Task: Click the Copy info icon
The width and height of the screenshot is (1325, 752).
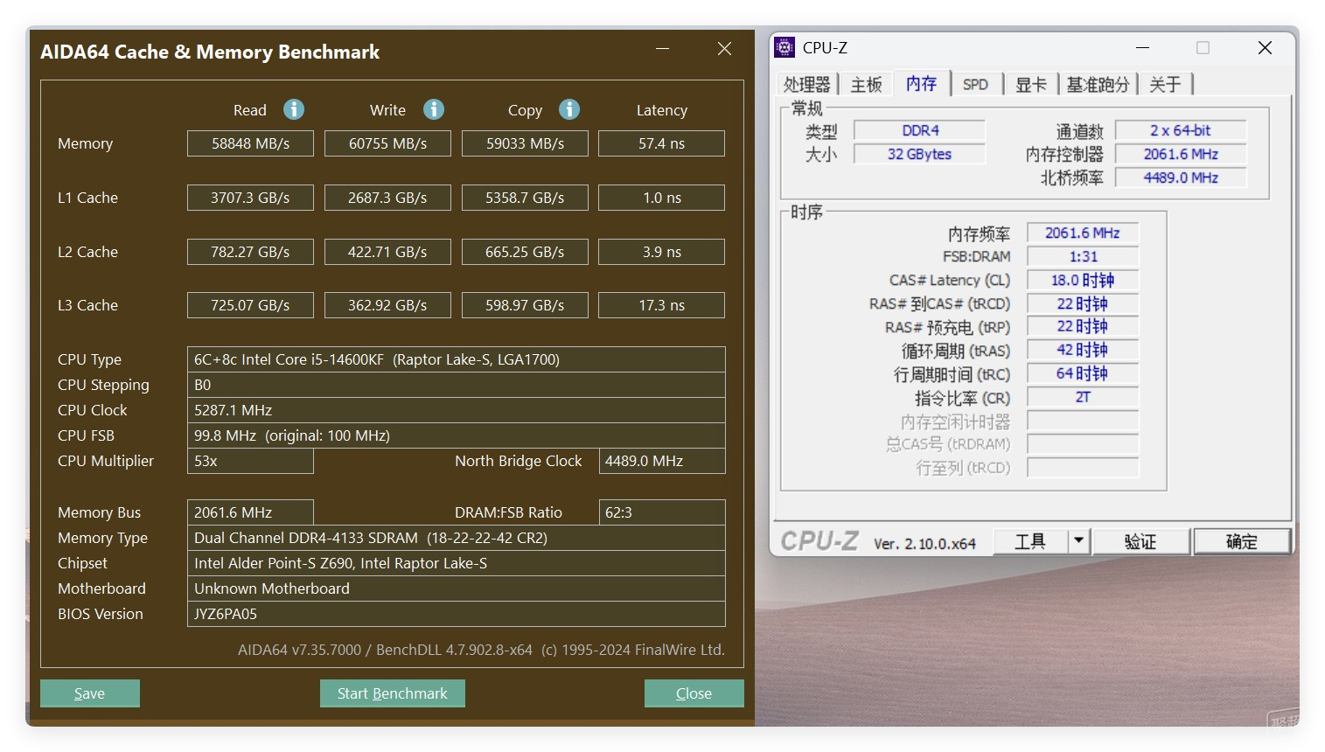Action: [x=569, y=109]
